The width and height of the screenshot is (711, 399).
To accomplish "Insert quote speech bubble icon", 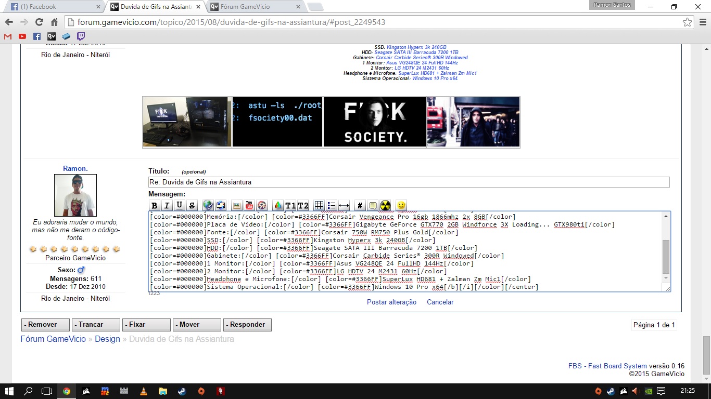I will tap(373, 205).
